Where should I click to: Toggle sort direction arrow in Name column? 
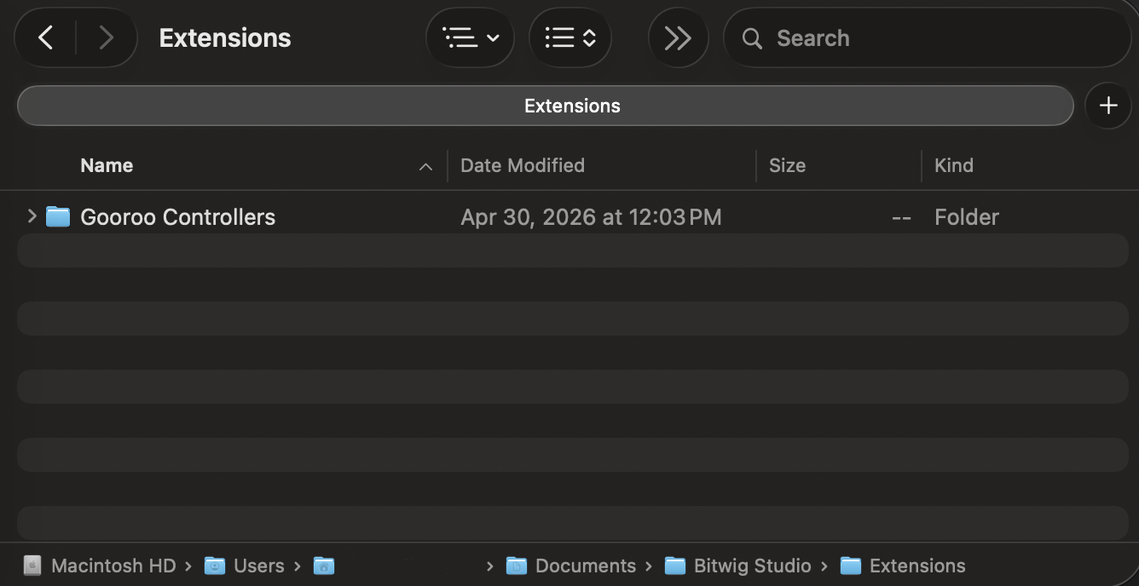tap(425, 167)
